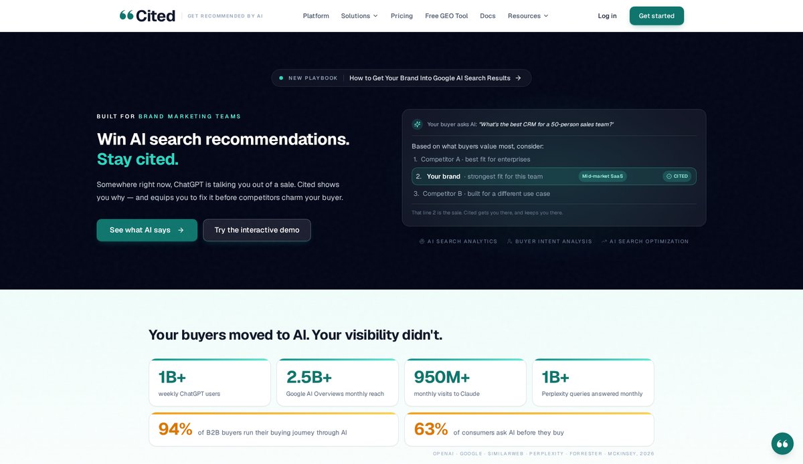This screenshot has width=803, height=464.
Task: Expand the Solutions dropdown chevron
Action: [375, 16]
